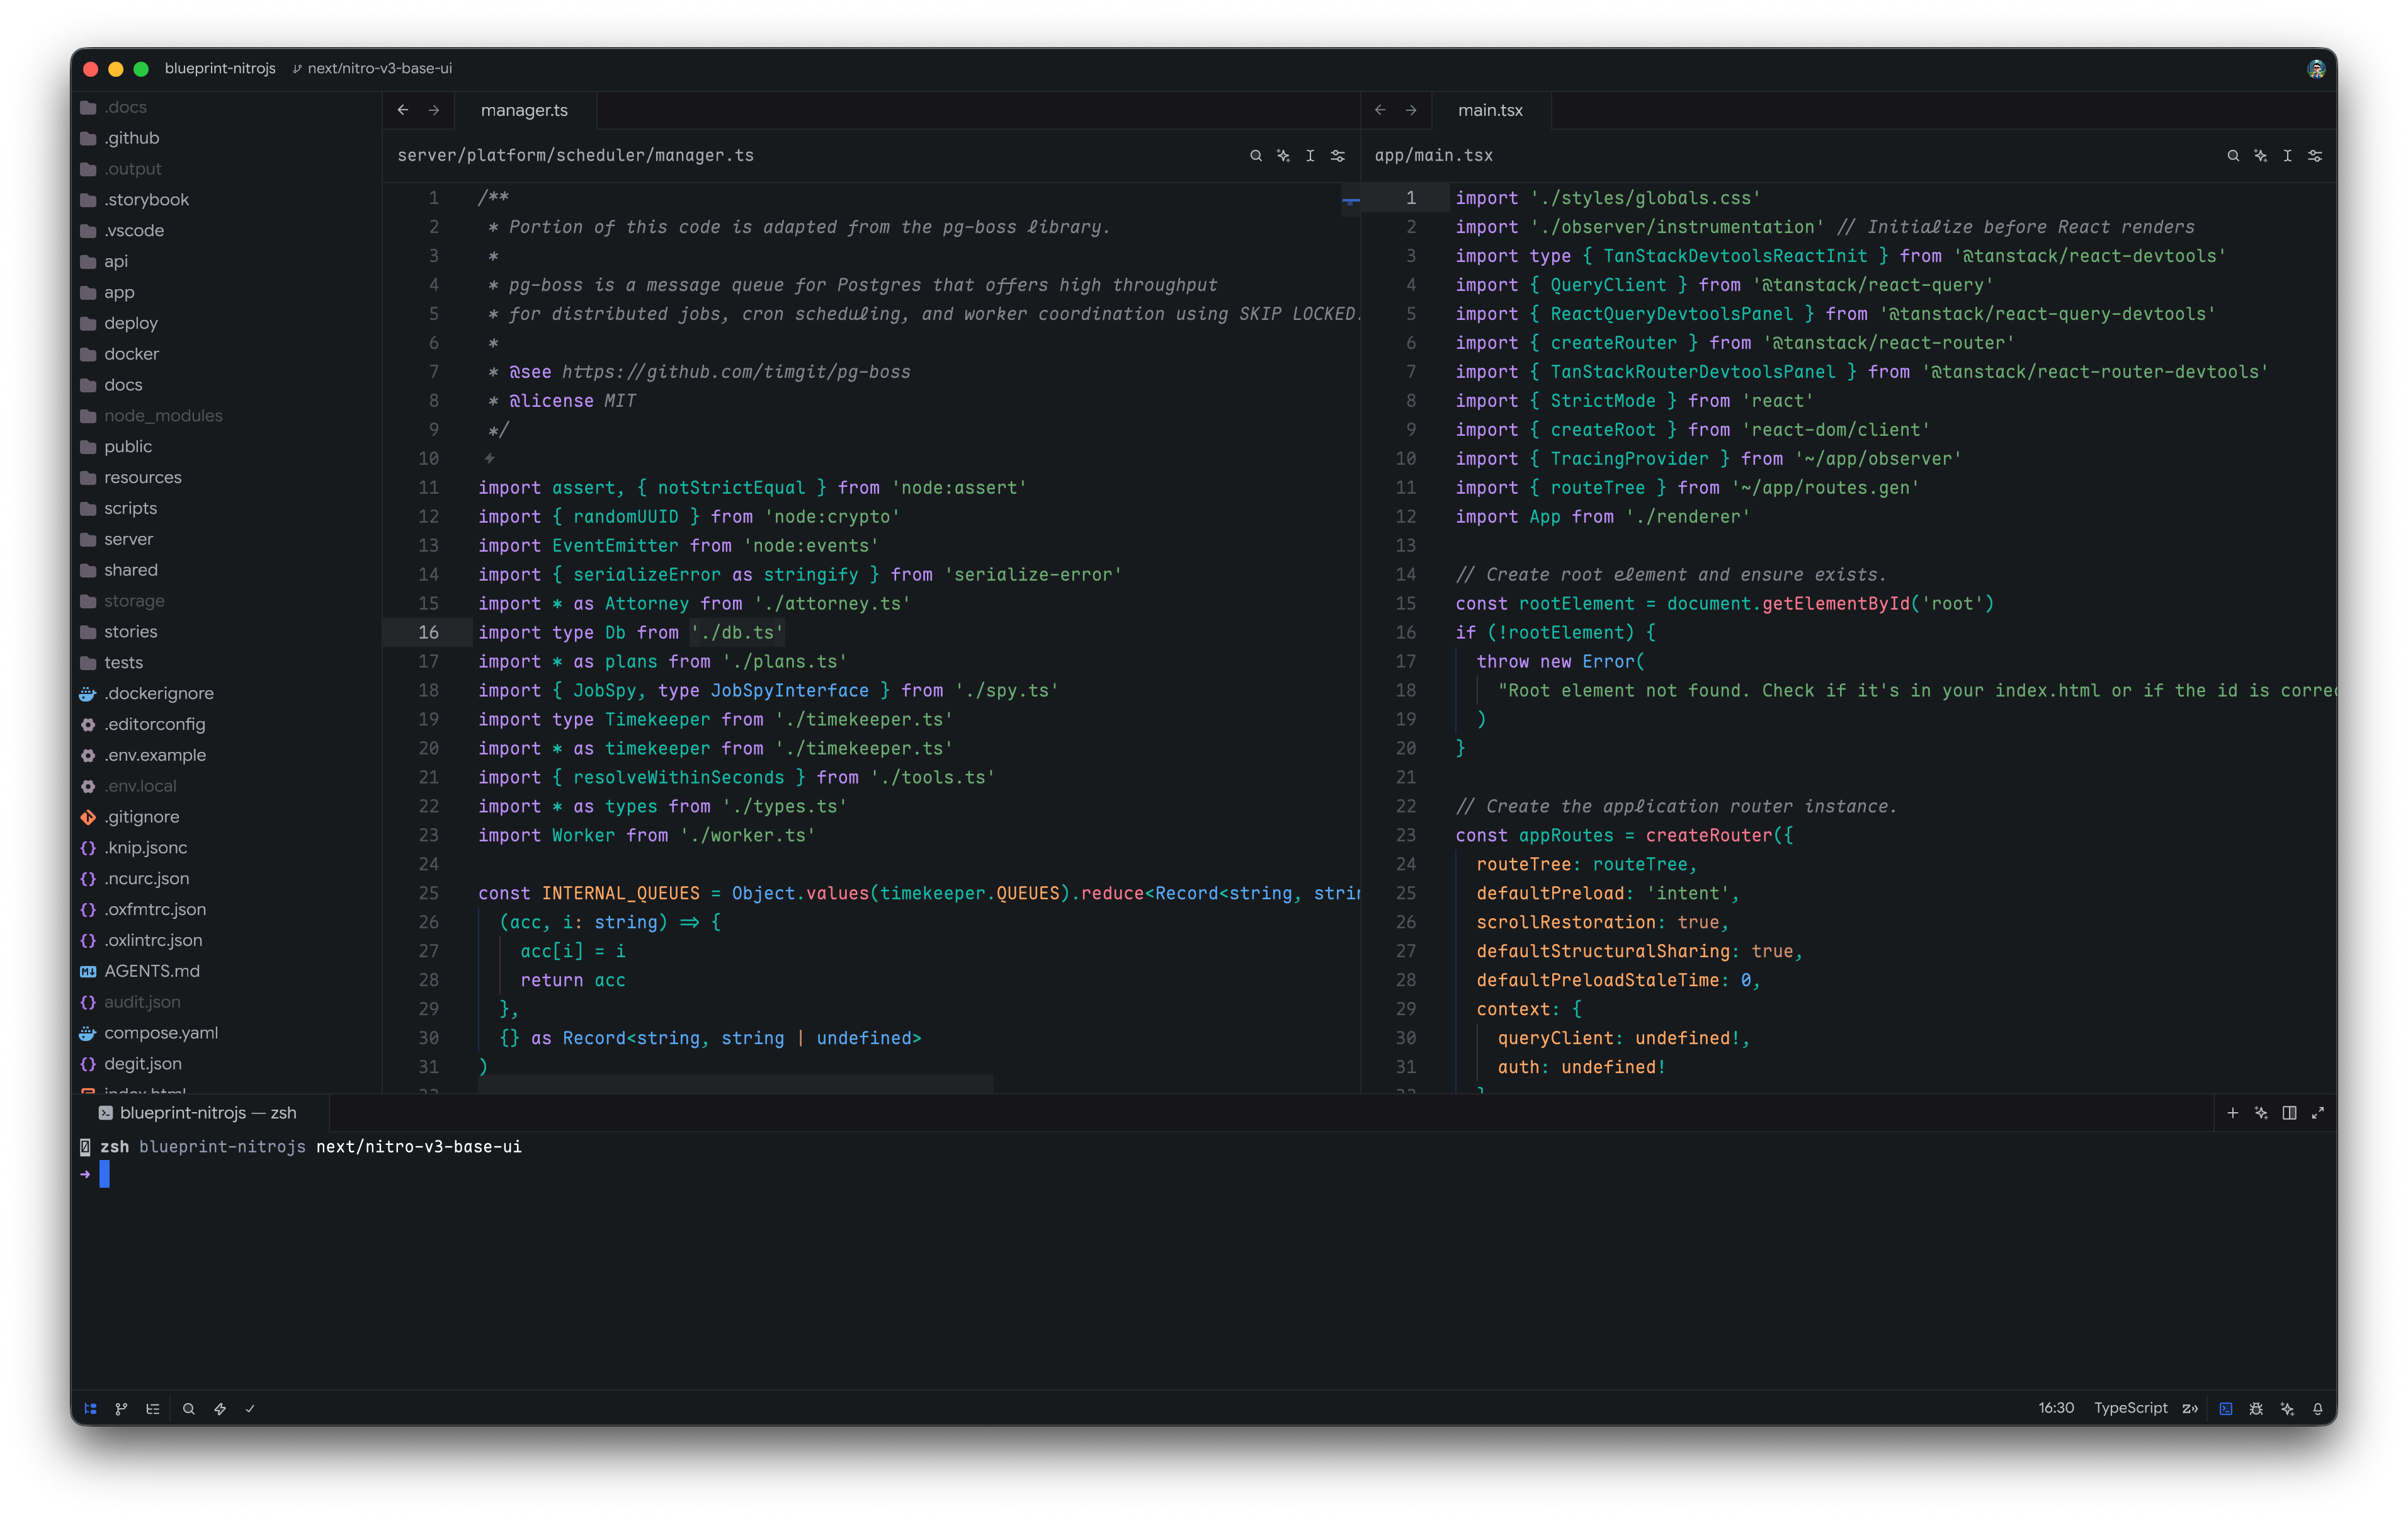The height and width of the screenshot is (1519, 2408).
Task: Click the lightning bolt icon in status bar
Action: [219, 1408]
